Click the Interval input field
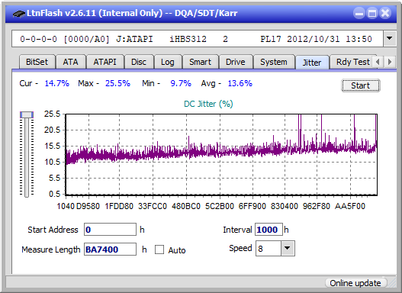 269,230
